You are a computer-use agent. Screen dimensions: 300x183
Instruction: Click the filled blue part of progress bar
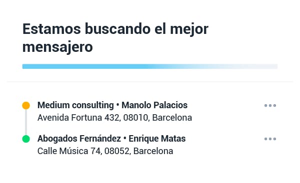click(84, 66)
